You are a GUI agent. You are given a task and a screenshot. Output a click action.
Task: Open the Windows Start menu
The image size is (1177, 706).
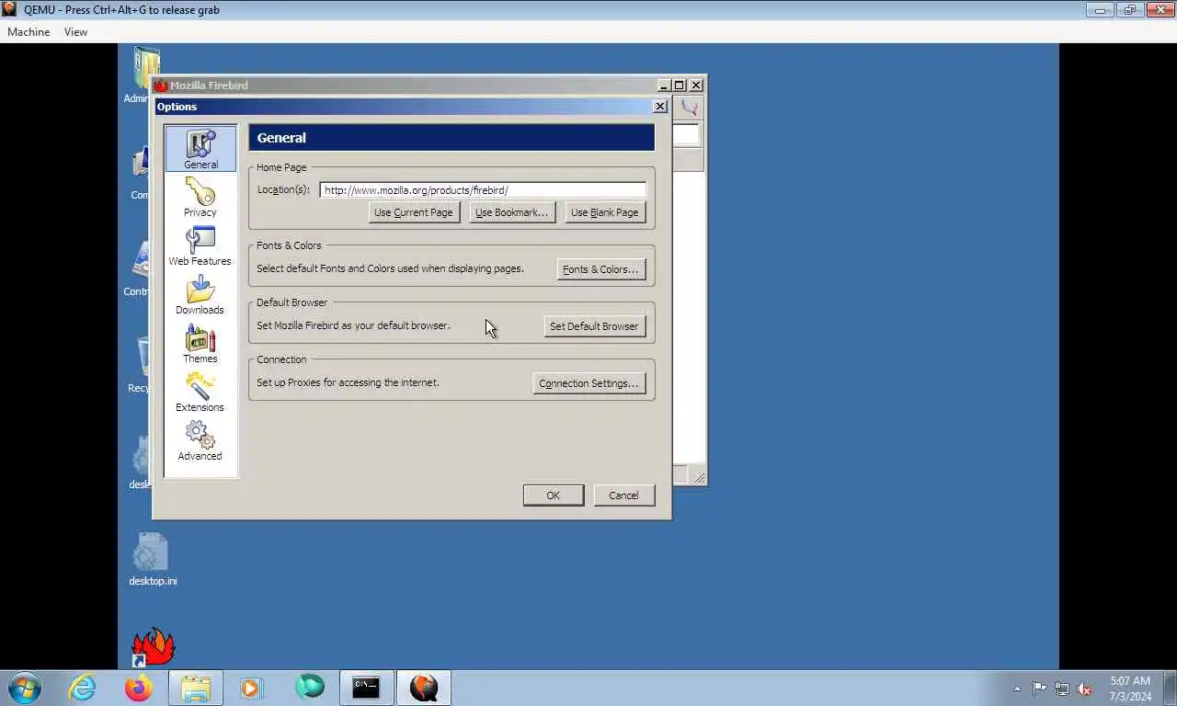pos(25,688)
